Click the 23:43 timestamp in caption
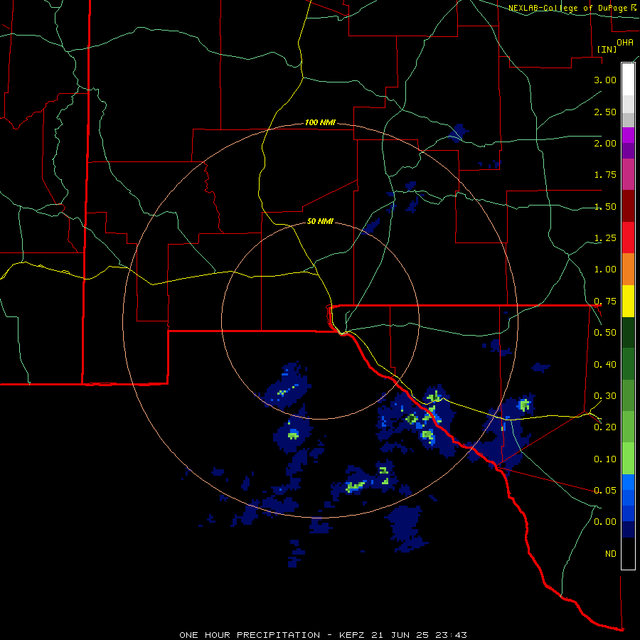 coord(453,635)
